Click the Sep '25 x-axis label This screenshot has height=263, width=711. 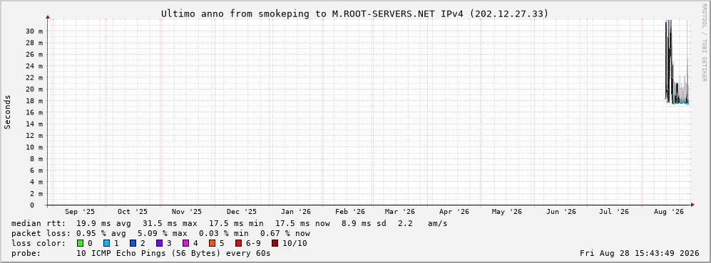pyautogui.click(x=80, y=212)
